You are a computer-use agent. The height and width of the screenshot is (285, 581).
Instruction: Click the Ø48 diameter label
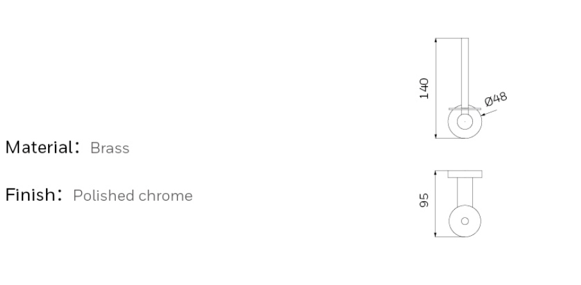(496, 99)
